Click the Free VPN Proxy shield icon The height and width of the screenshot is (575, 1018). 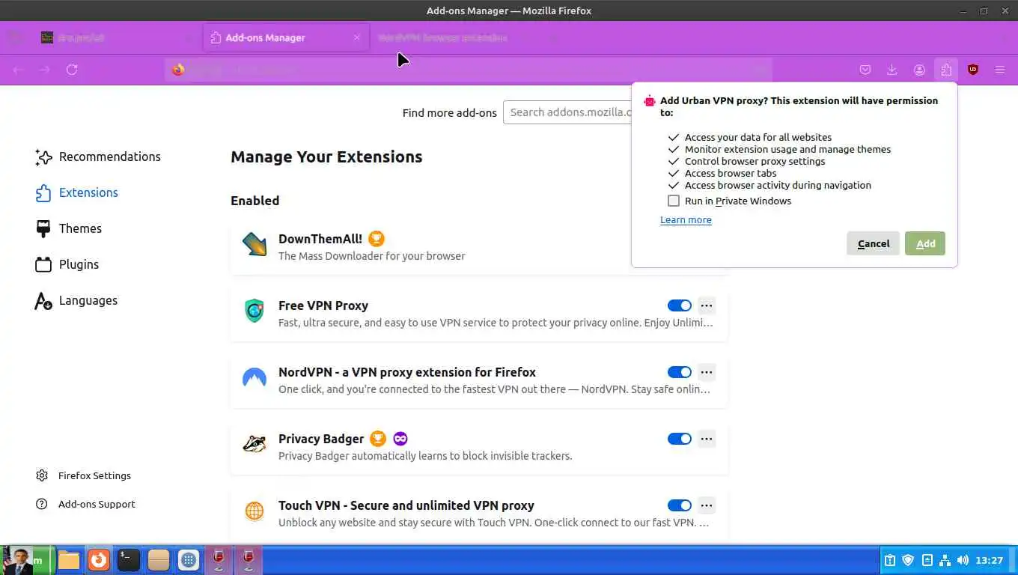pos(254,311)
